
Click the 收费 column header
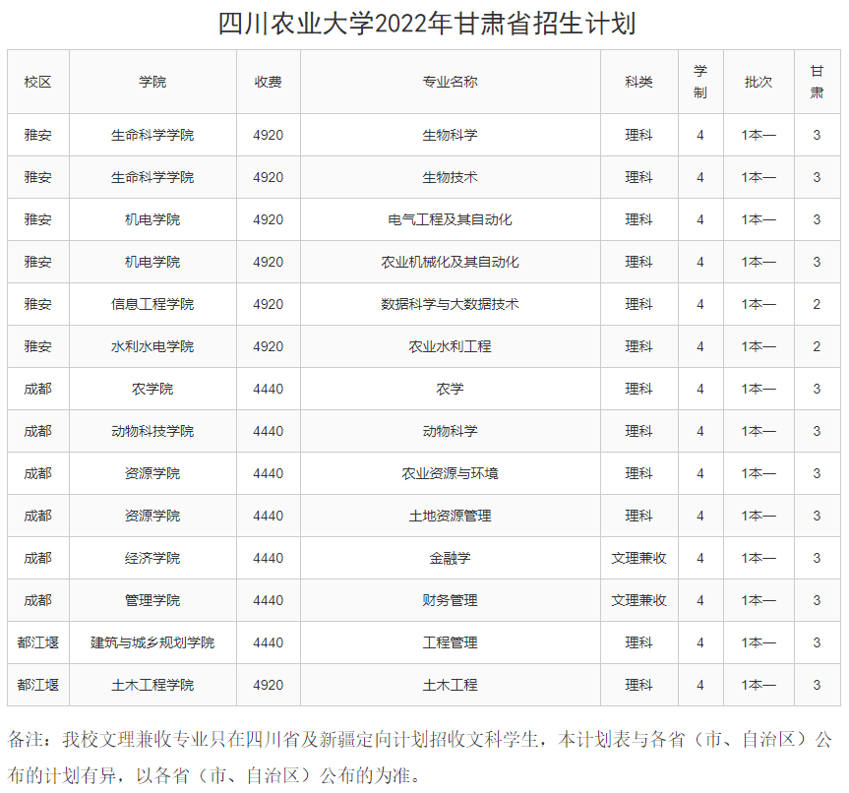268,82
